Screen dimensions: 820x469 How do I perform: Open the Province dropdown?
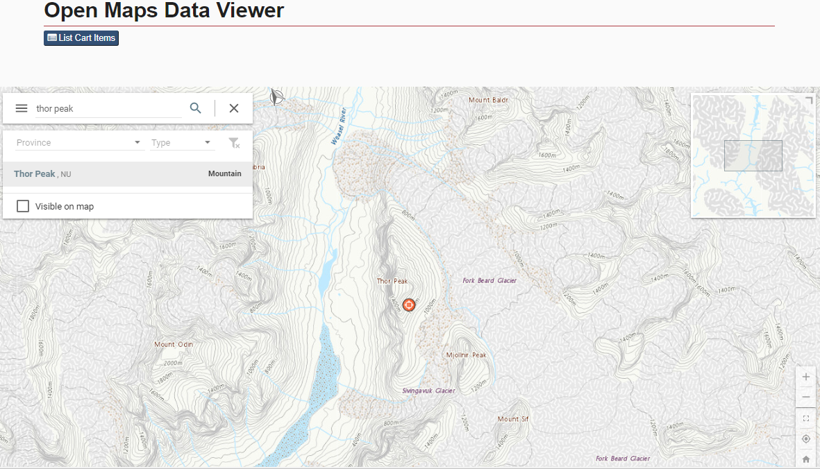point(78,143)
